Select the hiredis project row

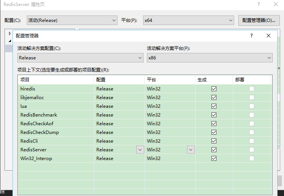[x=145, y=89]
